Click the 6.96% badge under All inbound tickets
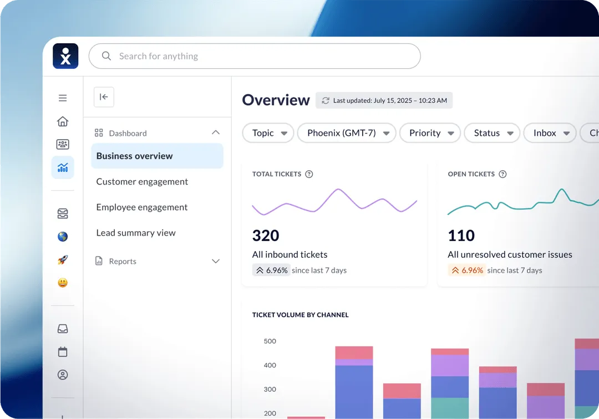599x419 pixels. [x=271, y=270]
